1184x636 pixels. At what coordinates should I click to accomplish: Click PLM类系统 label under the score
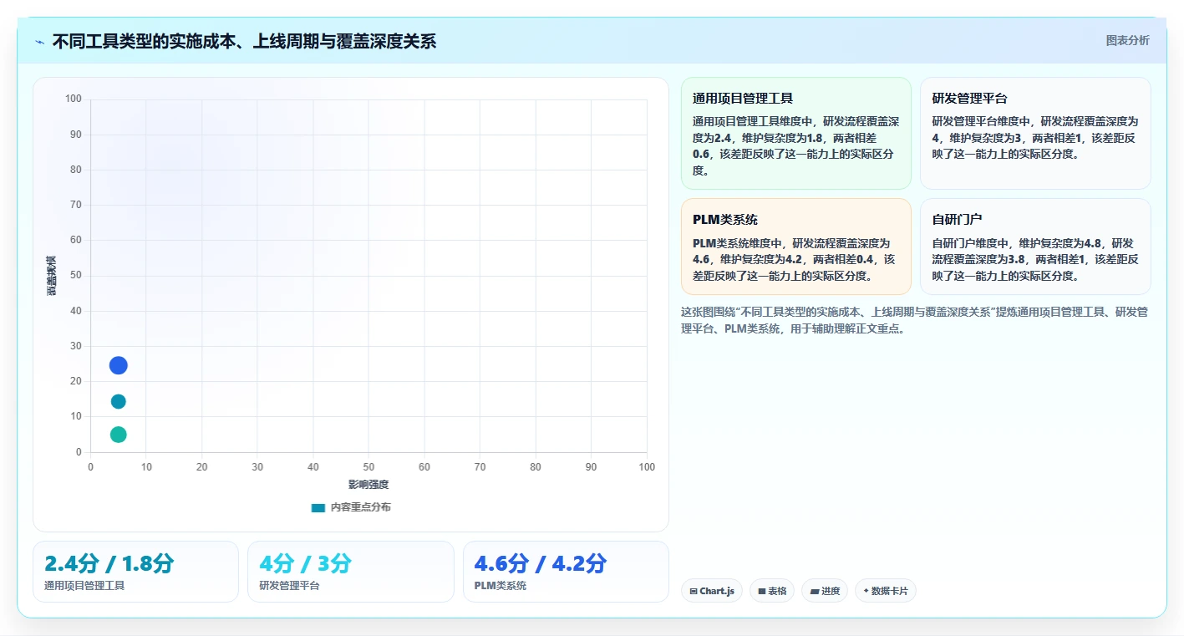(501, 586)
